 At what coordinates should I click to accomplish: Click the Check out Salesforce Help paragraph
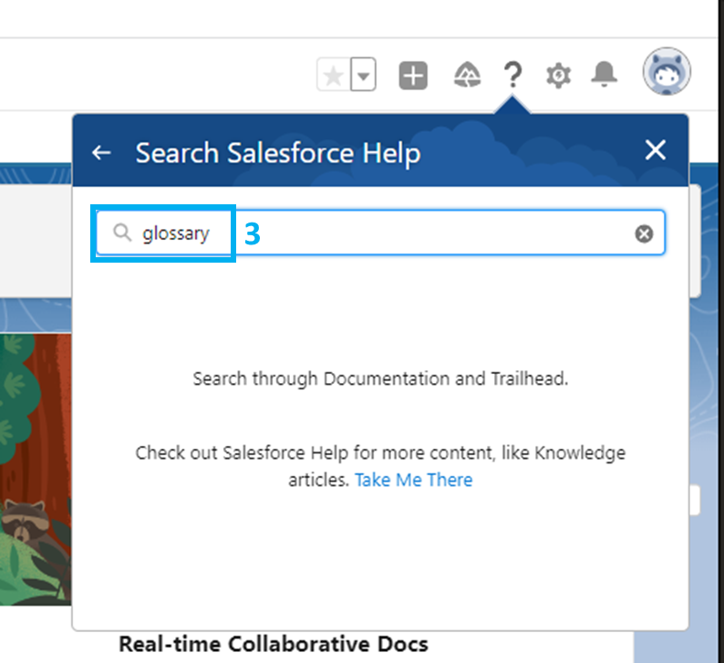point(380,466)
